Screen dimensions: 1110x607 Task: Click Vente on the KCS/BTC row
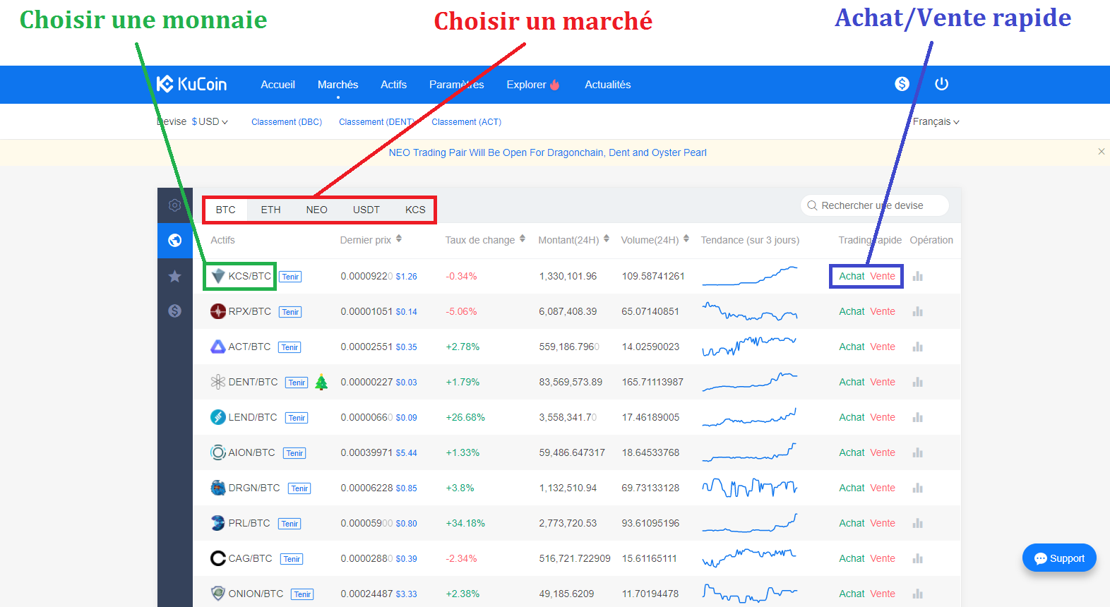(883, 276)
